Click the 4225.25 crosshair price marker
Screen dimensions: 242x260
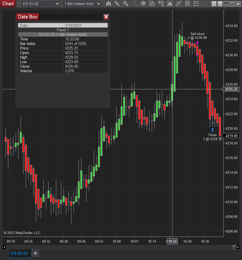click(231, 89)
